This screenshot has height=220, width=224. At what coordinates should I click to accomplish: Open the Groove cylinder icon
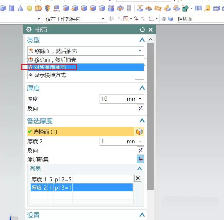[111, 8]
